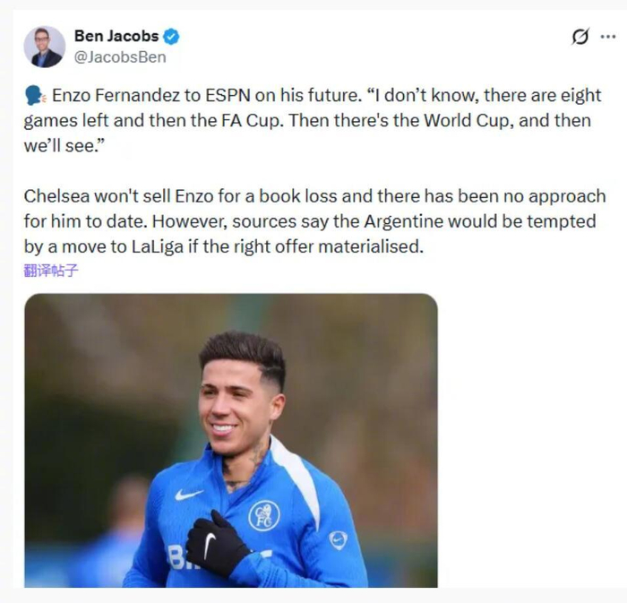
Task: Click the blue verified badge
Action: click(172, 37)
